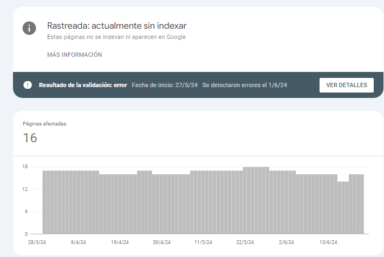Click the x-axis date 13/6/24

pos(328,242)
